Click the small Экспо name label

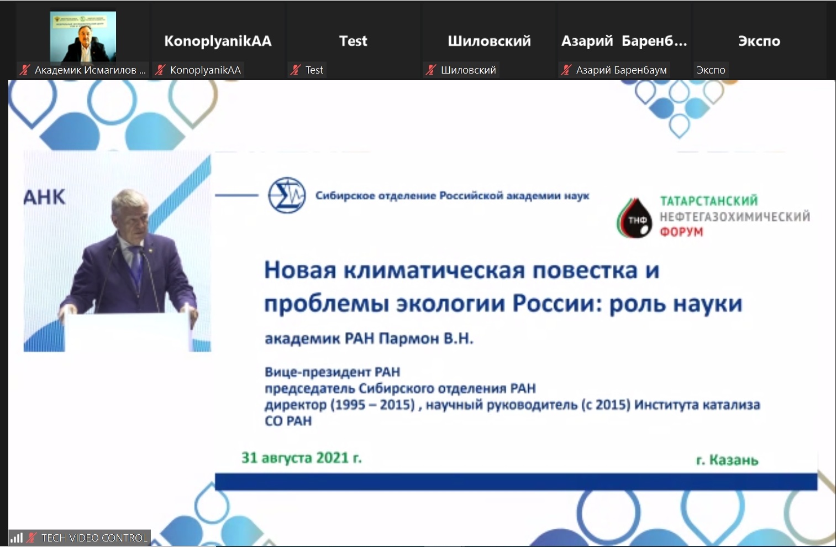point(711,70)
